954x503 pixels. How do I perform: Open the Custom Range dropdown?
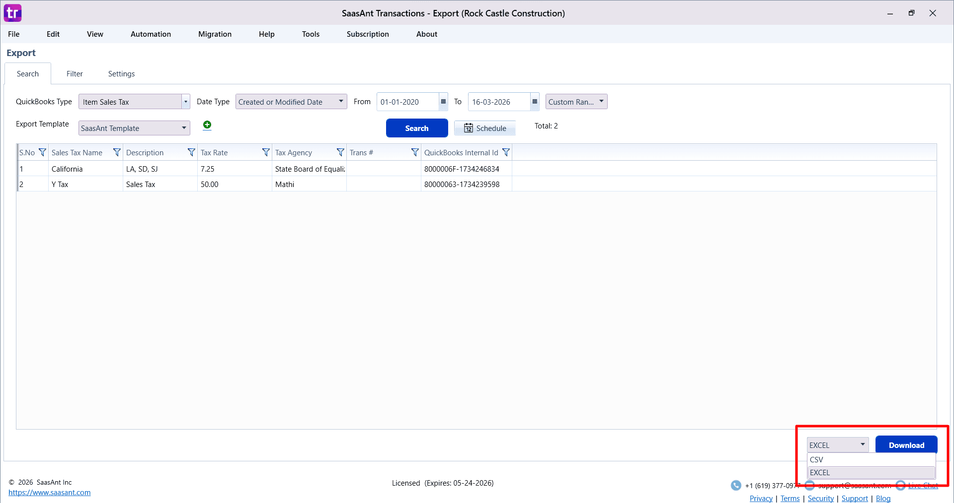click(601, 102)
